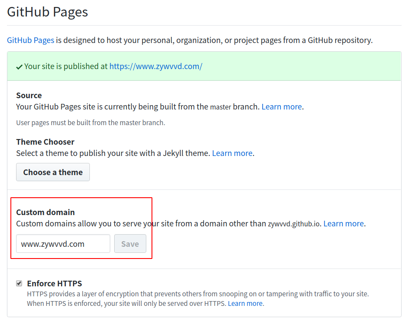Click the Custom domain heading
The height and width of the screenshot is (325, 412).
(x=46, y=212)
